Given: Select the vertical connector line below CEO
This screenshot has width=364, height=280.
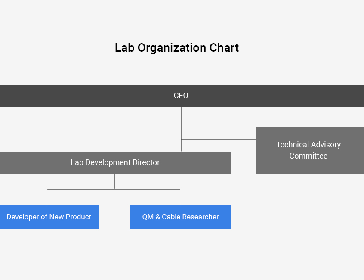Looking at the screenshot, I should [x=181, y=129].
